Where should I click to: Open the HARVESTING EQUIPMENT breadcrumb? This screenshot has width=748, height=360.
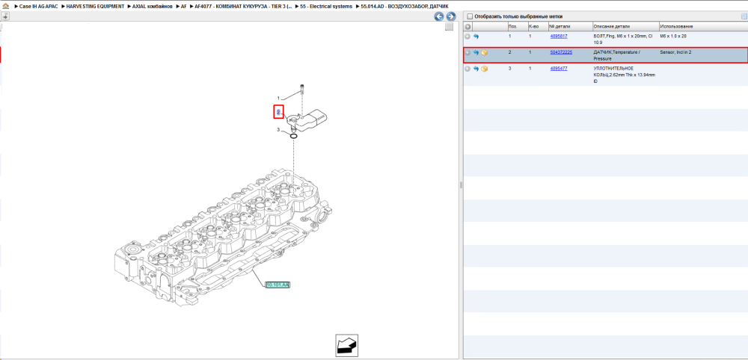pos(95,7)
